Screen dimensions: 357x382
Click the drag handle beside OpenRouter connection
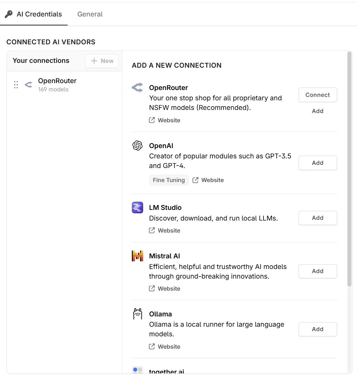16,85
